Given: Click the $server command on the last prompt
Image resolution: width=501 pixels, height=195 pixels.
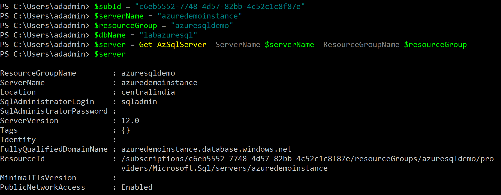Looking at the screenshot, I should tap(110, 54).
